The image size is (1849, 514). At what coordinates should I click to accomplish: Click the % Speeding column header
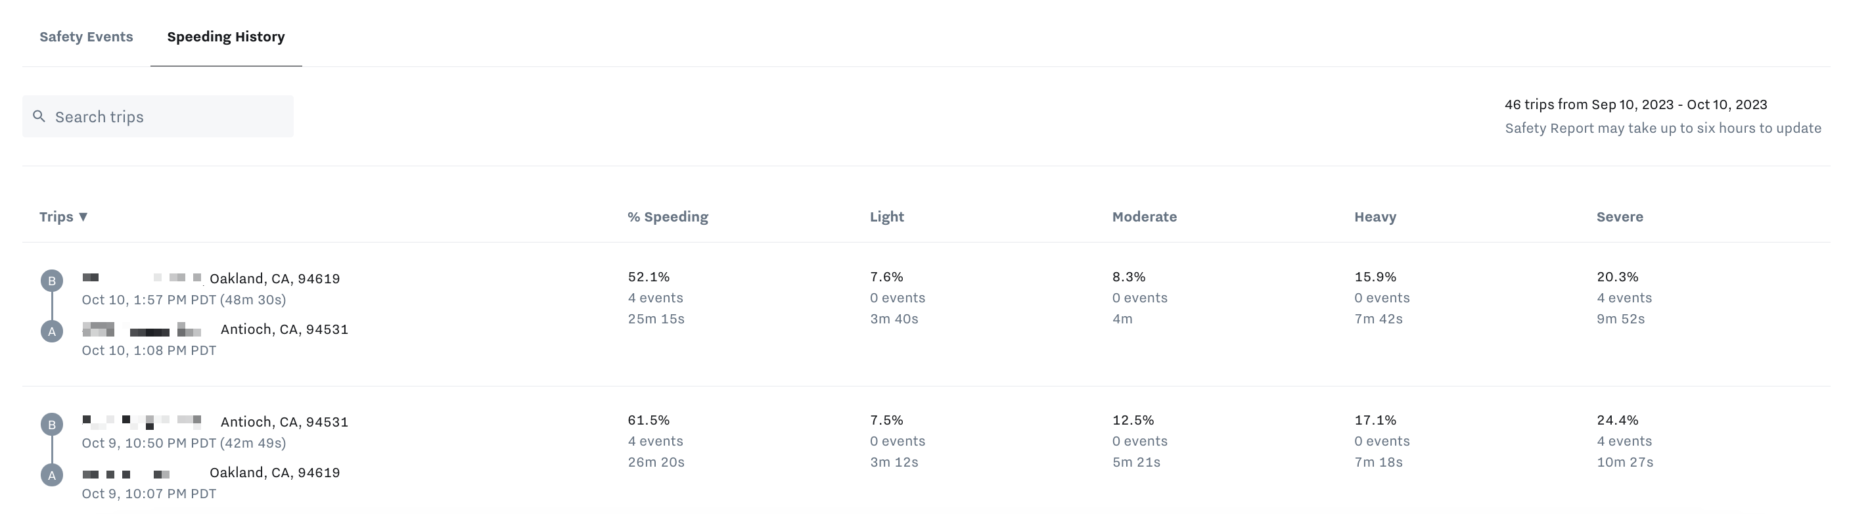[x=667, y=216]
